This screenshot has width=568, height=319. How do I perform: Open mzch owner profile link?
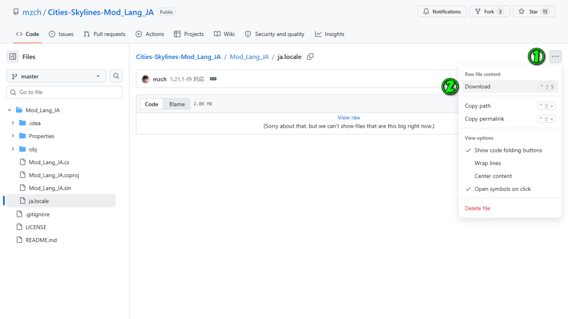click(32, 12)
